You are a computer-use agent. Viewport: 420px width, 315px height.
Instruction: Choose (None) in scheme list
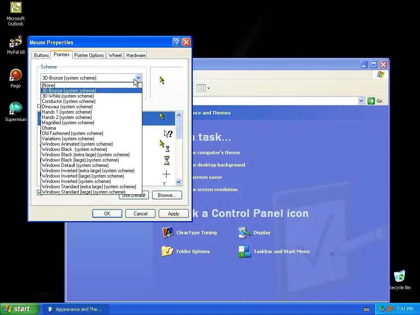[x=91, y=85]
